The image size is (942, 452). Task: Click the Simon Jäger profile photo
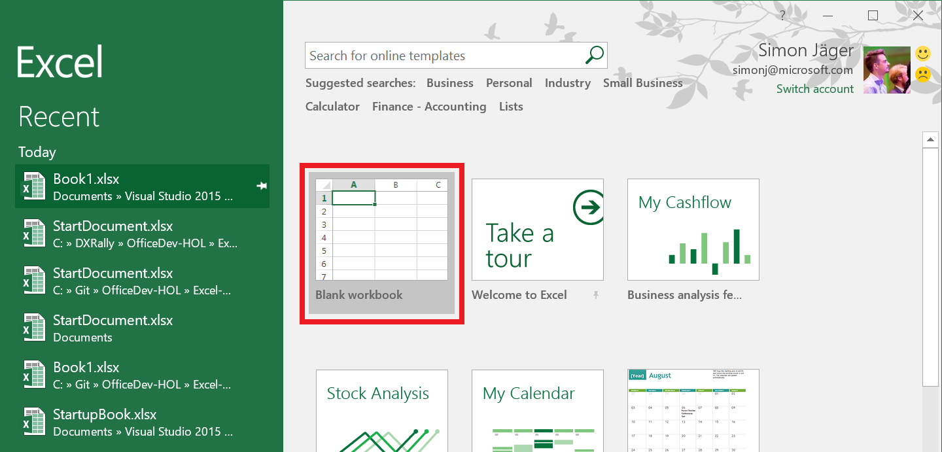pyautogui.click(x=886, y=70)
